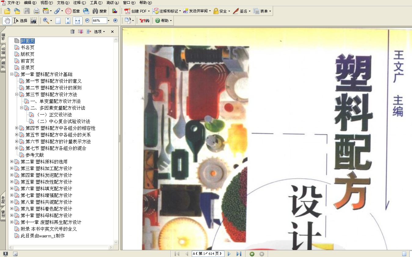Screen dimensions: 412x257
Task: Activate the 选择 text select tool
Action: 20,21
